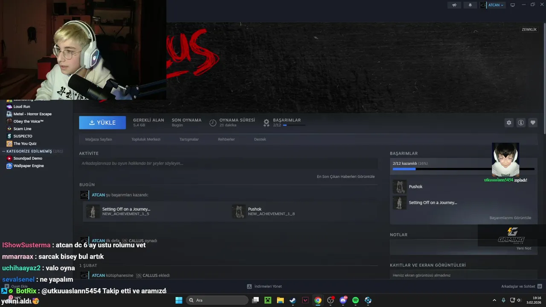
Task: Add game to favorites with heart icon
Action: [533, 122]
